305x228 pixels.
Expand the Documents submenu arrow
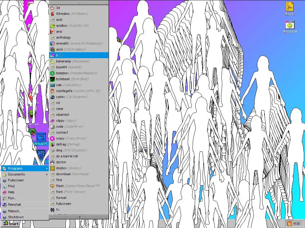coord(47,175)
